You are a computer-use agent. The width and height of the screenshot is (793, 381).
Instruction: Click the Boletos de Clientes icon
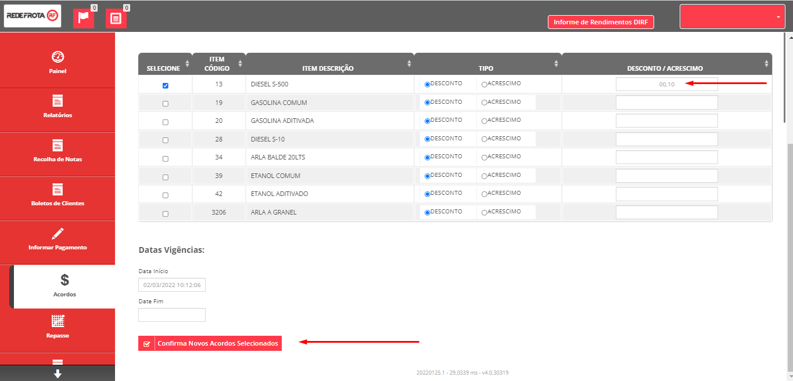[58, 189]
